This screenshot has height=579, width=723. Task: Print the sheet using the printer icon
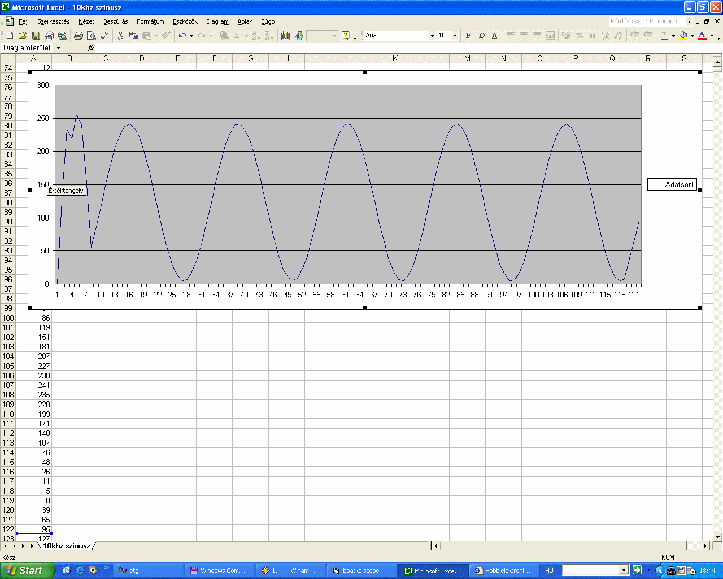79,36
